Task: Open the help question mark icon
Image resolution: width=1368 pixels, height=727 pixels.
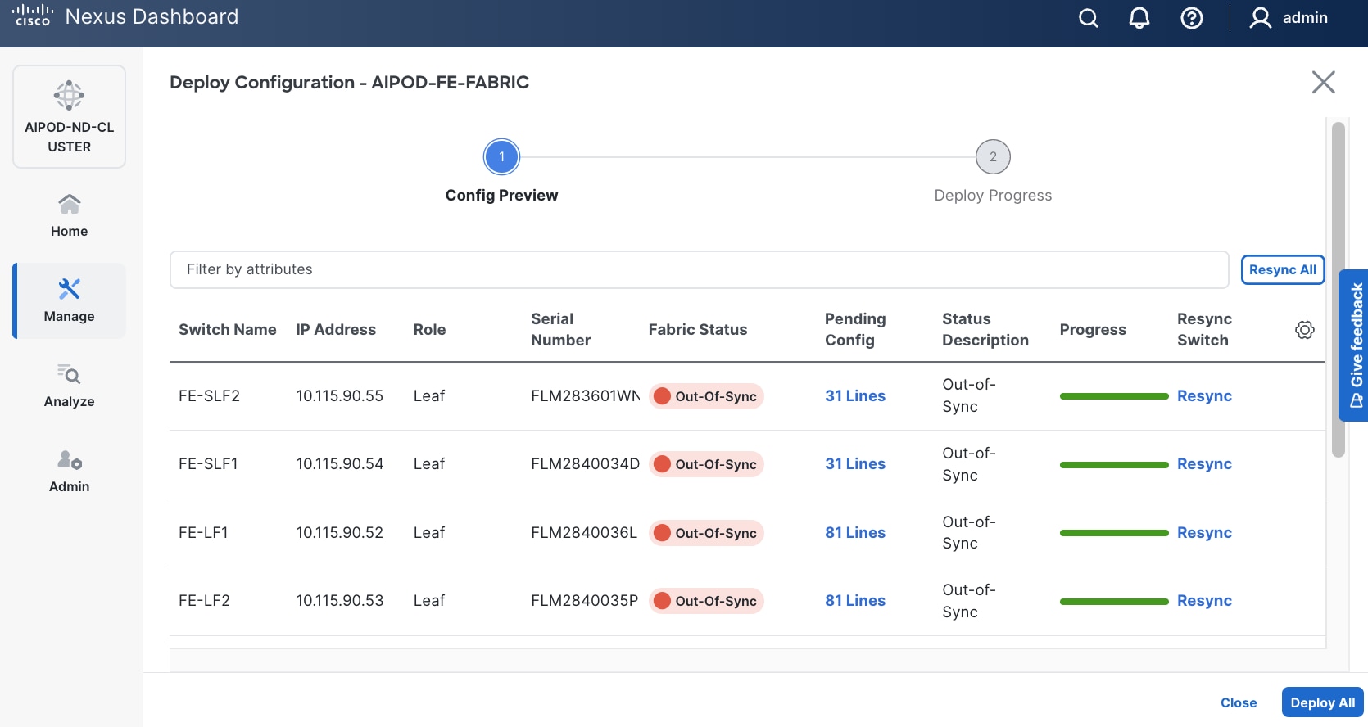Action: pyautogui.click(x=1191, y=18)
